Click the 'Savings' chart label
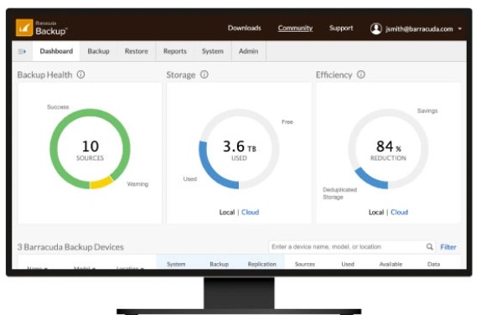Screen dimensions: 486x325 coord(427,111)
